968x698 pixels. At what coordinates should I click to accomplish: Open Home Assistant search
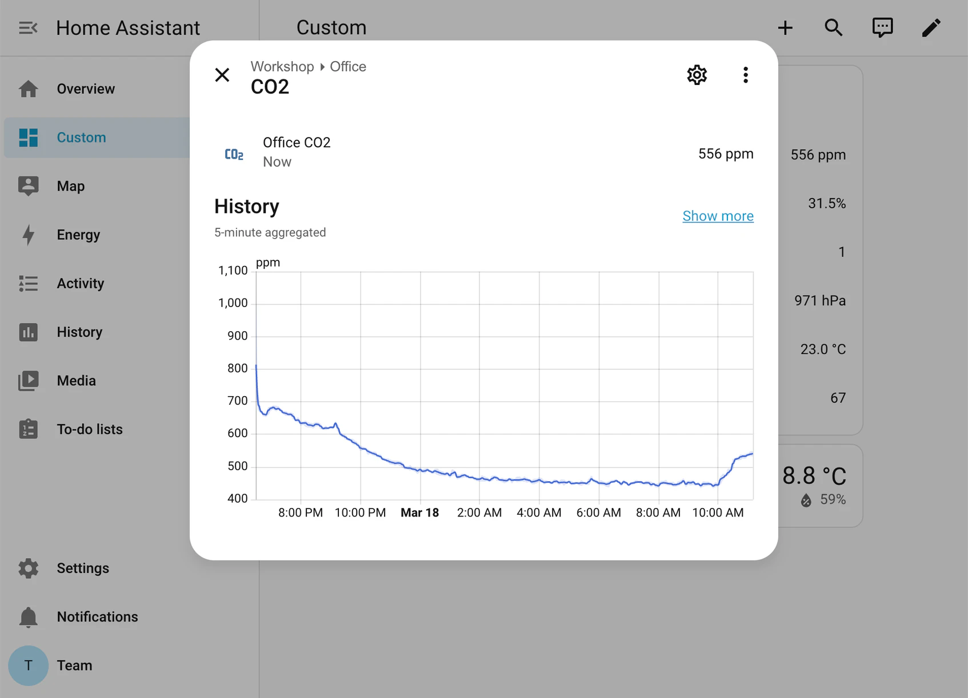(834, 27)
